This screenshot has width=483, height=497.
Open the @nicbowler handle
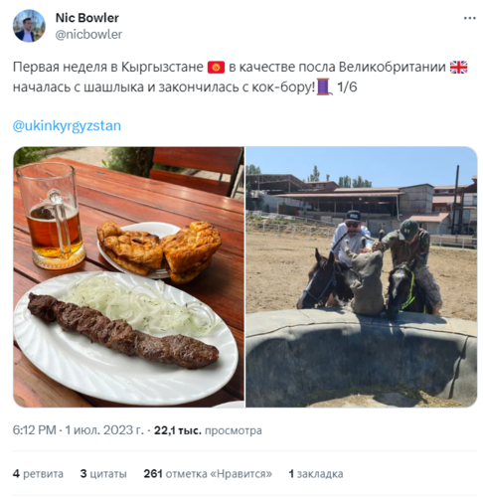pos(88,35)
